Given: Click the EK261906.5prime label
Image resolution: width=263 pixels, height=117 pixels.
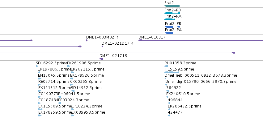Looking at the screenshot, I should [84, 63].
